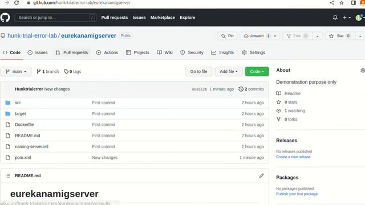The width and height of the screenshot is (365, 205).
Task: Pin this repository
Action: point(227,36)
